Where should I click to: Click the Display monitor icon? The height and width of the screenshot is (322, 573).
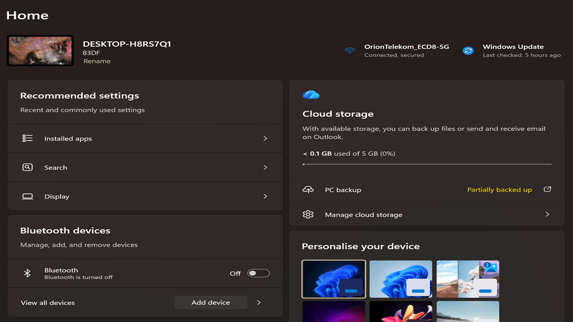(28, 197)
